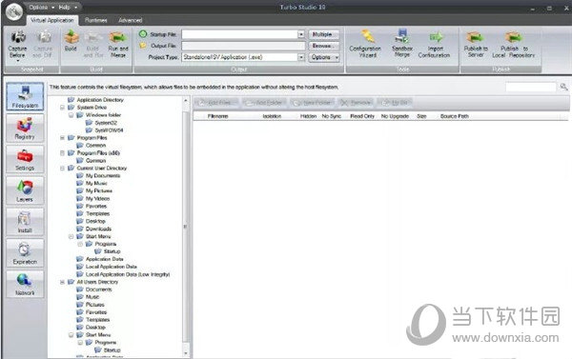Open the Network globe panel

25,285
